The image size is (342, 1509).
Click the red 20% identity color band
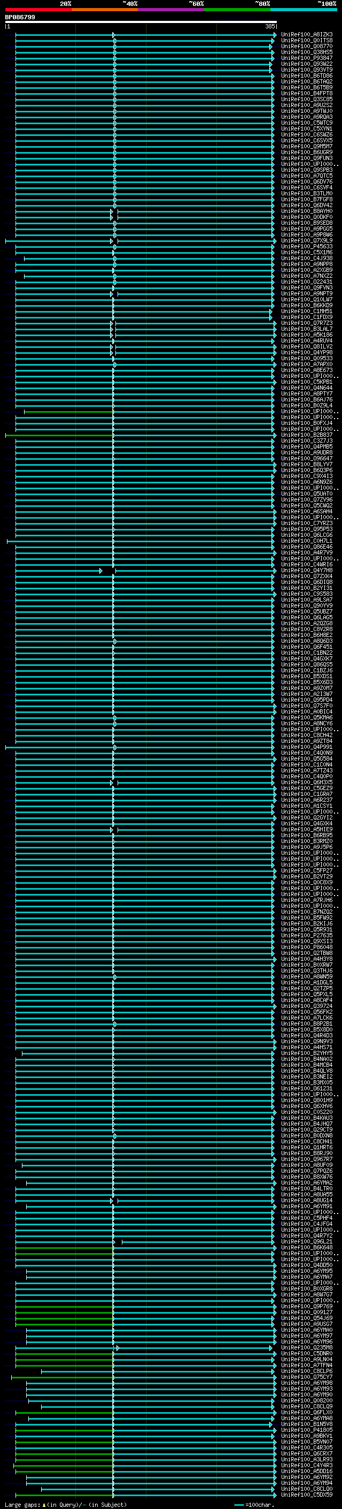click(x=38, y=10)
